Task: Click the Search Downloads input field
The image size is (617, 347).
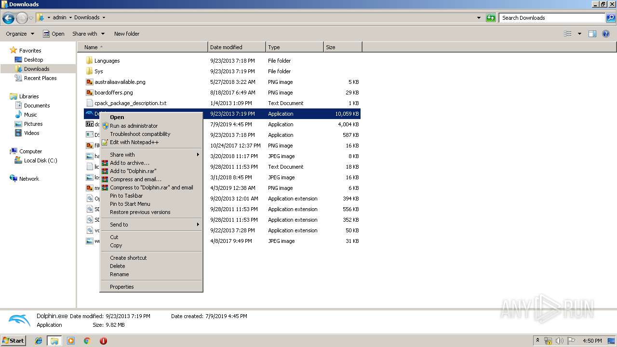Action: 552,18
